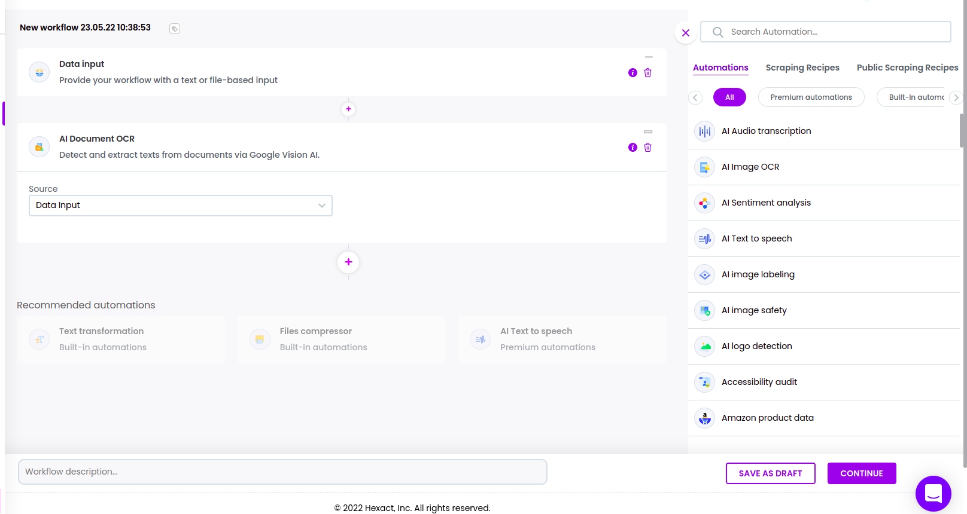Filter by Premium automations
Viewport: 967px width, 514px height.
pyautogui.click(x=811, y=97)
